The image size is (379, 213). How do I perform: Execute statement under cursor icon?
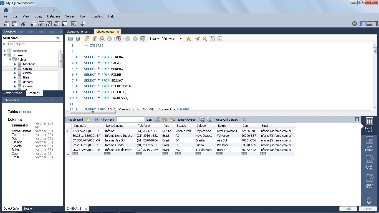click(x=95, y=39)
